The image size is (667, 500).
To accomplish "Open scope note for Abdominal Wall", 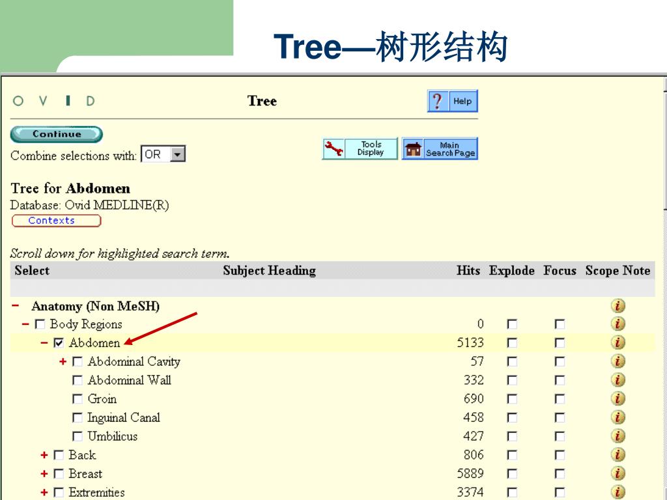I will 617,380.
